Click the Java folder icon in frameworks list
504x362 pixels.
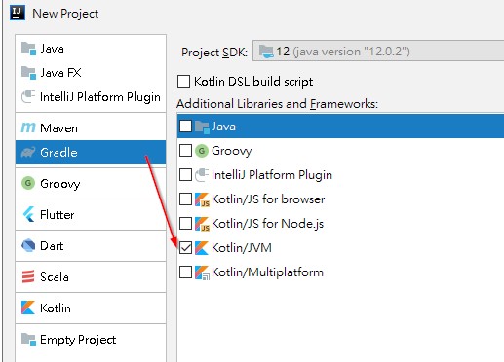point(202,127)
